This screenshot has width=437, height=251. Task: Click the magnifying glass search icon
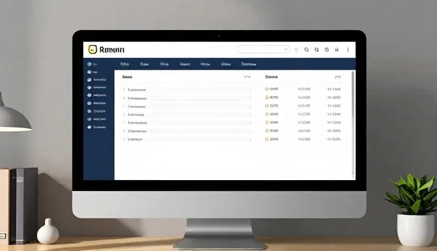307,50
